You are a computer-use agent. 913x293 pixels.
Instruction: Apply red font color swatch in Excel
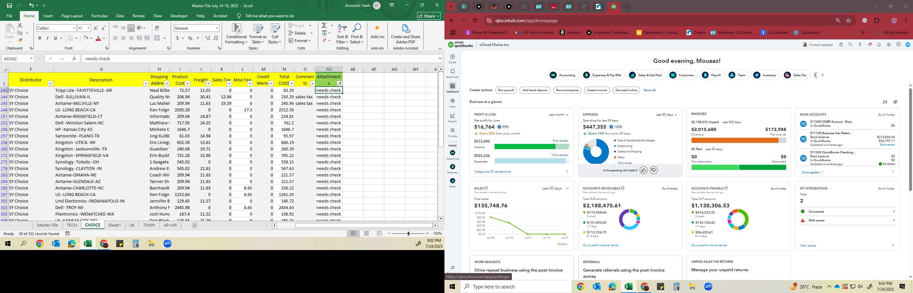[x=98, y=38]
